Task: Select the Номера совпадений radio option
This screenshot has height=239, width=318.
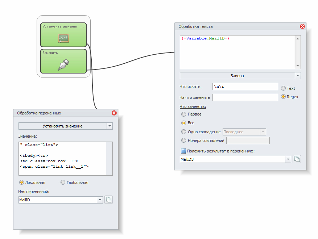Action: (184, 141)
